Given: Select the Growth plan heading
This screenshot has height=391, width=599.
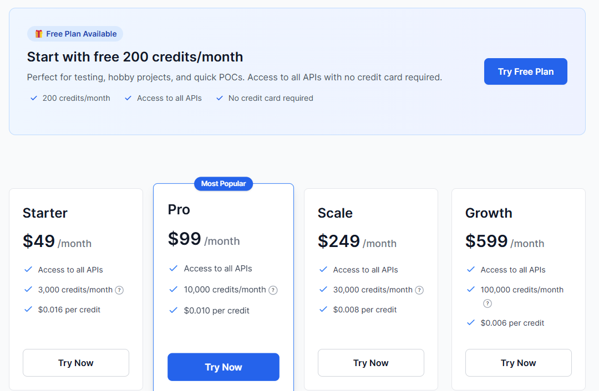Looking at the screenshot, I should (489, 213).
